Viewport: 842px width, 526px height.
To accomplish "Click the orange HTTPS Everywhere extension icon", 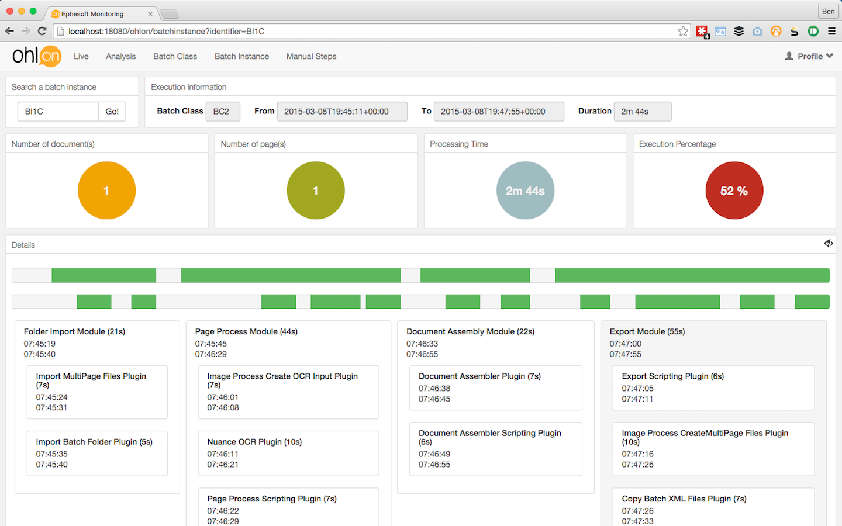I will [x=776, y=31].
